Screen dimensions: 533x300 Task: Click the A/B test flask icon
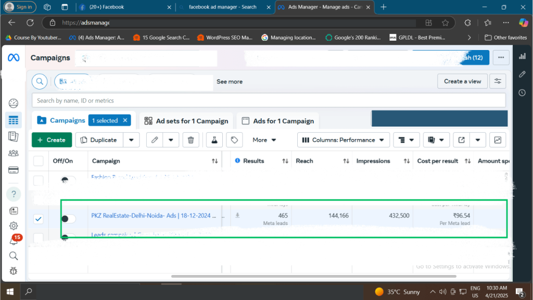214,140
